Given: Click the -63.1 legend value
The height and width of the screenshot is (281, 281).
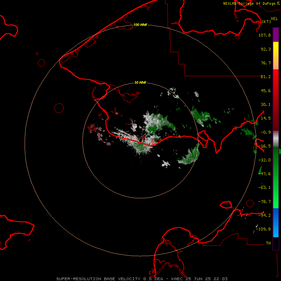Looking at the screenshot, I should pyautogui.click(x=264, y=188).
